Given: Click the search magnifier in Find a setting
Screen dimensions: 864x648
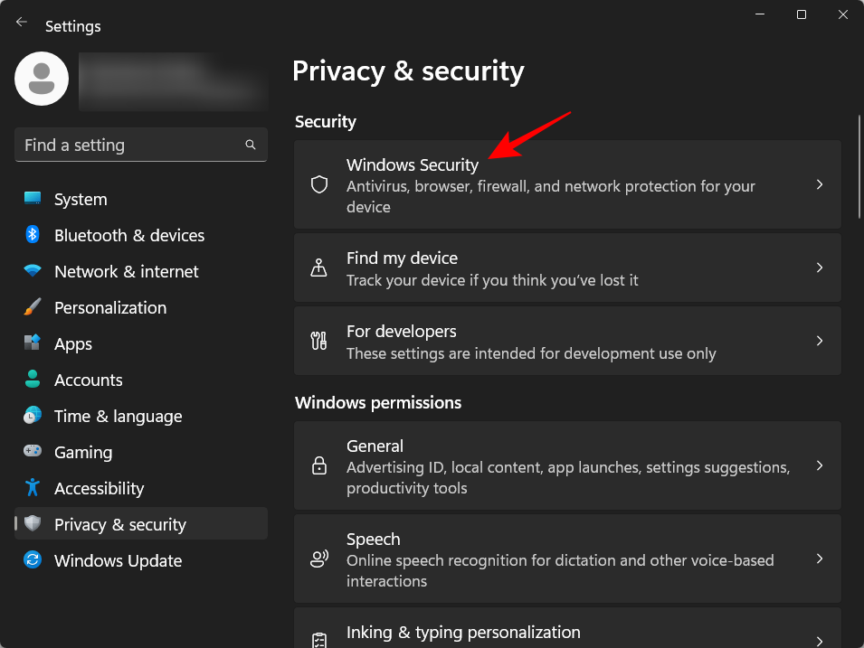Looking at the screenshot, I should tap(251, 145).
